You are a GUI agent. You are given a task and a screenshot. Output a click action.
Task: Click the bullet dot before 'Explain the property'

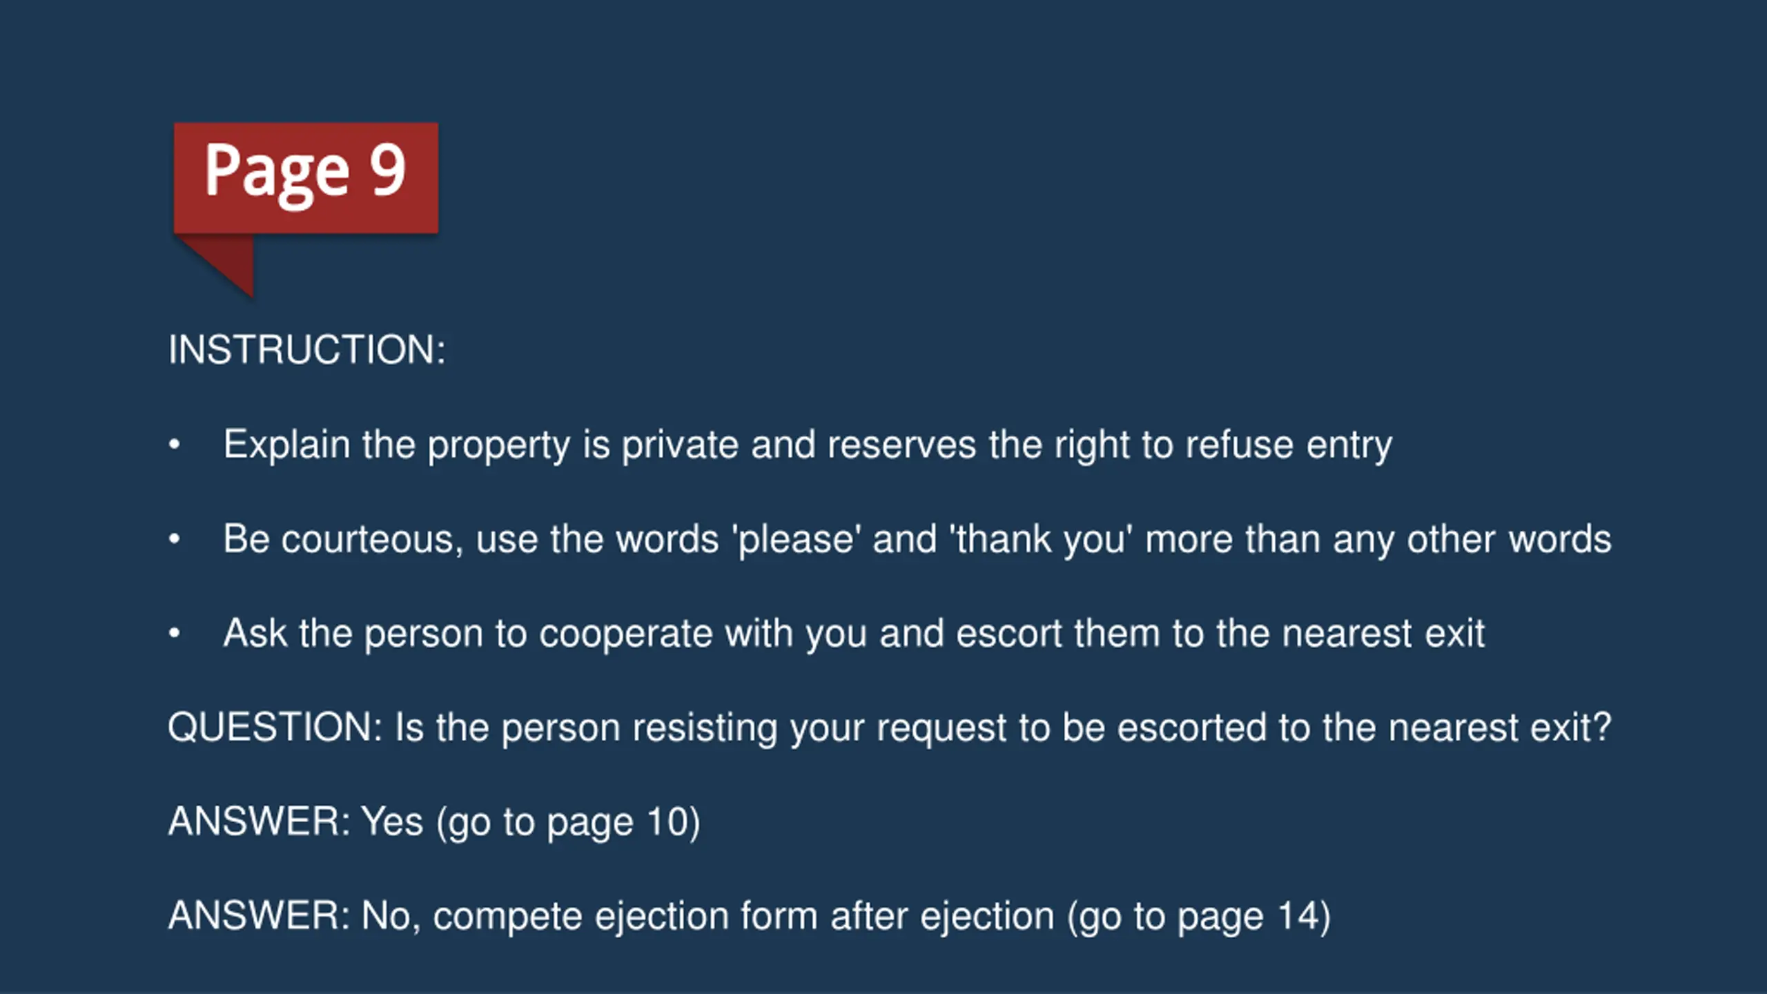coord(175,445)
